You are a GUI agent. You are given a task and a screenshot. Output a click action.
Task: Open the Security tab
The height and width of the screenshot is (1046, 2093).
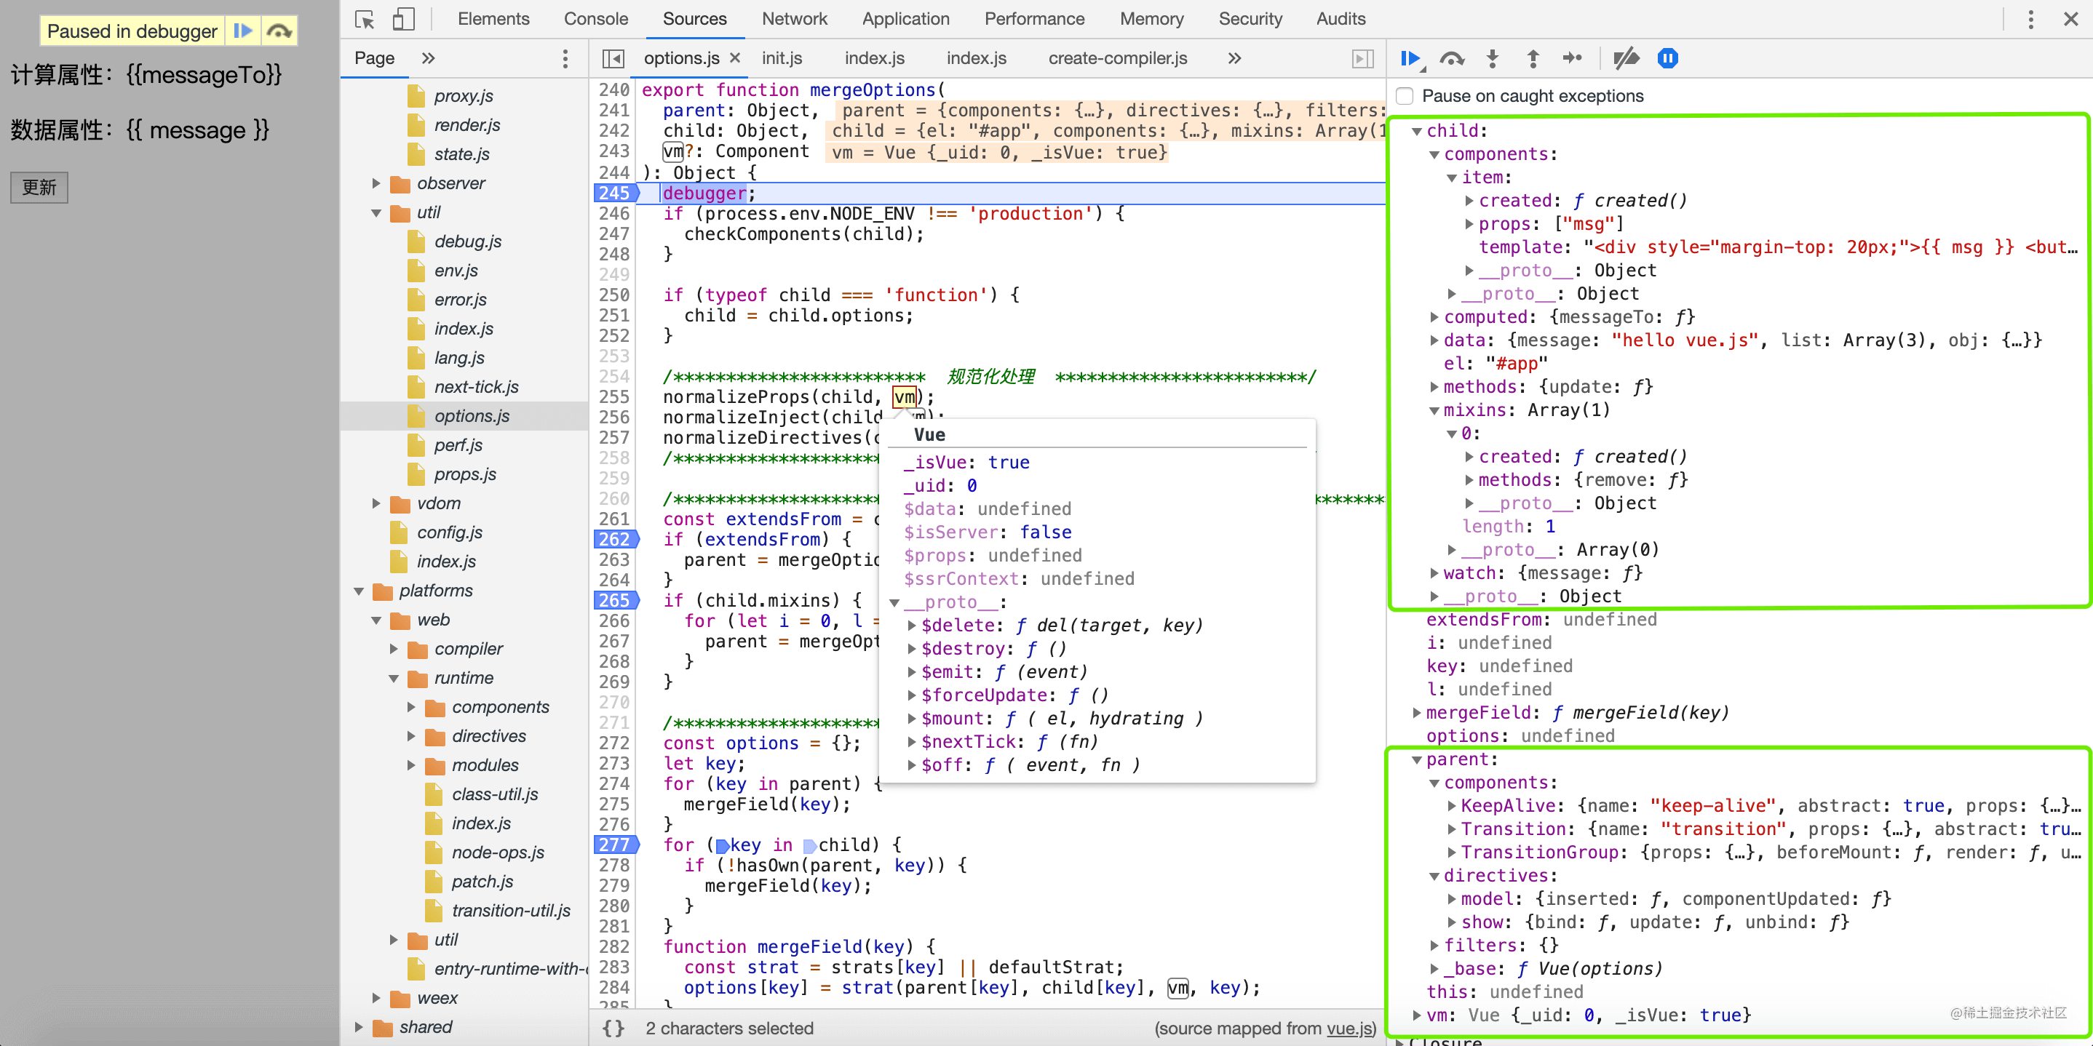click(x=1250, y=19)
